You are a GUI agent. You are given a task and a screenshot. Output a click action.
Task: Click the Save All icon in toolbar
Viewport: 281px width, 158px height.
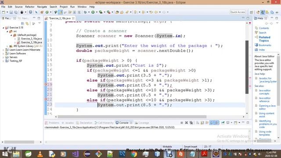click(x=16, y=12)
